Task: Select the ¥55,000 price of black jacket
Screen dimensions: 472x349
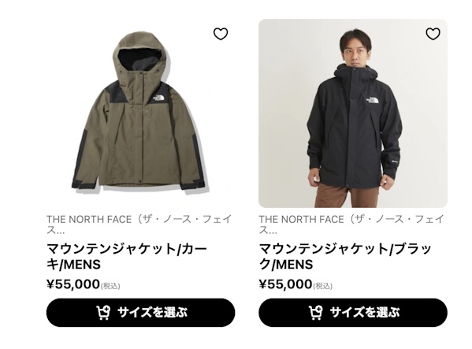Action: coord(285,284)
